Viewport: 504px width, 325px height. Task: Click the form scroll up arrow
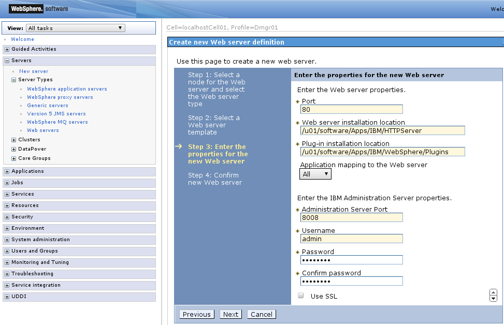[494, 292]
